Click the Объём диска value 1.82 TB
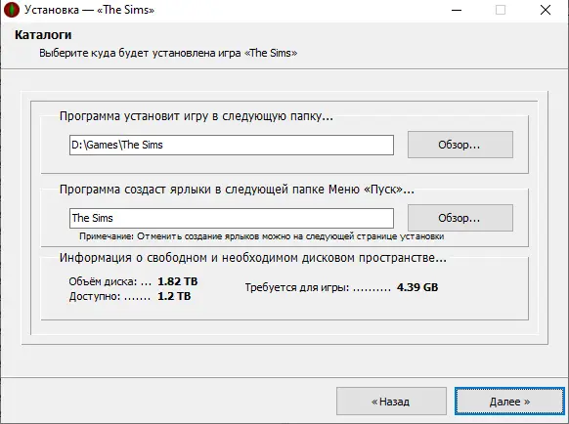 tap(178, 281)
